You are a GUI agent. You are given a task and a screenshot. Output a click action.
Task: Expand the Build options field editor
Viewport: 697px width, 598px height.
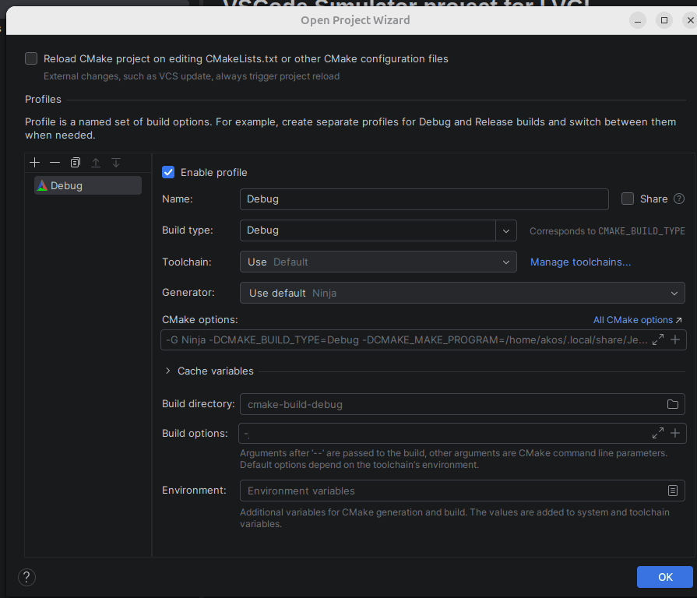tap(658, 433)
